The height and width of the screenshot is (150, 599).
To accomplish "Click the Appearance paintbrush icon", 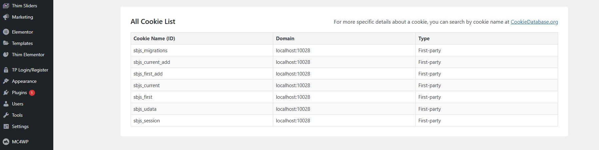I will pyautogui.click(x=6, y=81).
